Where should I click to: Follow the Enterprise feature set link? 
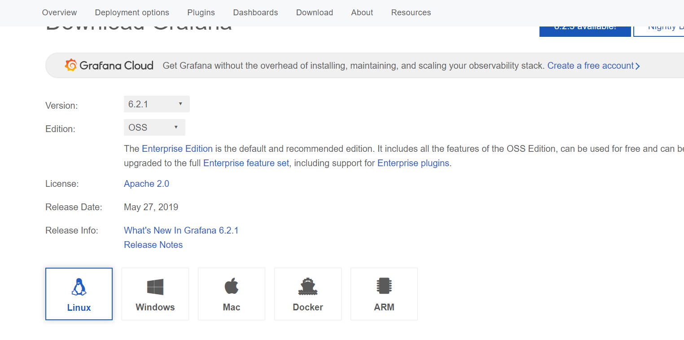tap(246, 163)
